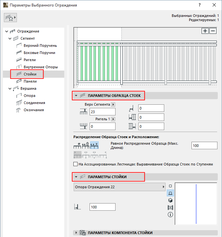
Task: Select Стойки in tree
Action: [x=30, y=74]
